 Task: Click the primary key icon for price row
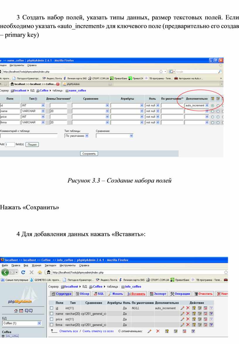194,319
